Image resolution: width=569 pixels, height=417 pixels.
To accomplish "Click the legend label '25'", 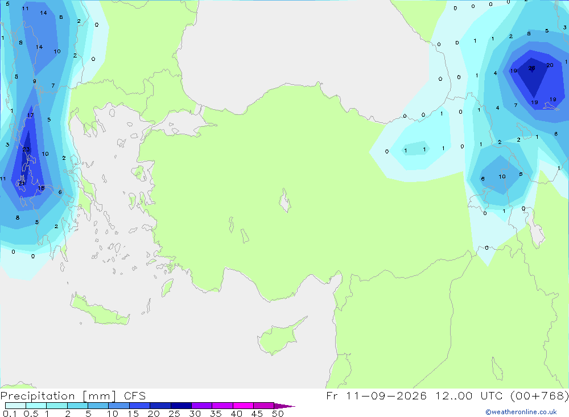I will [174, 414].
